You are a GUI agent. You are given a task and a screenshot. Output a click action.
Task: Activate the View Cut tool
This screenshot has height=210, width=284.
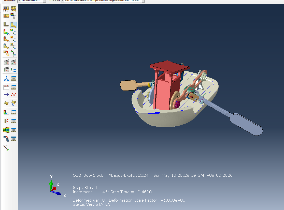[6, 112]
